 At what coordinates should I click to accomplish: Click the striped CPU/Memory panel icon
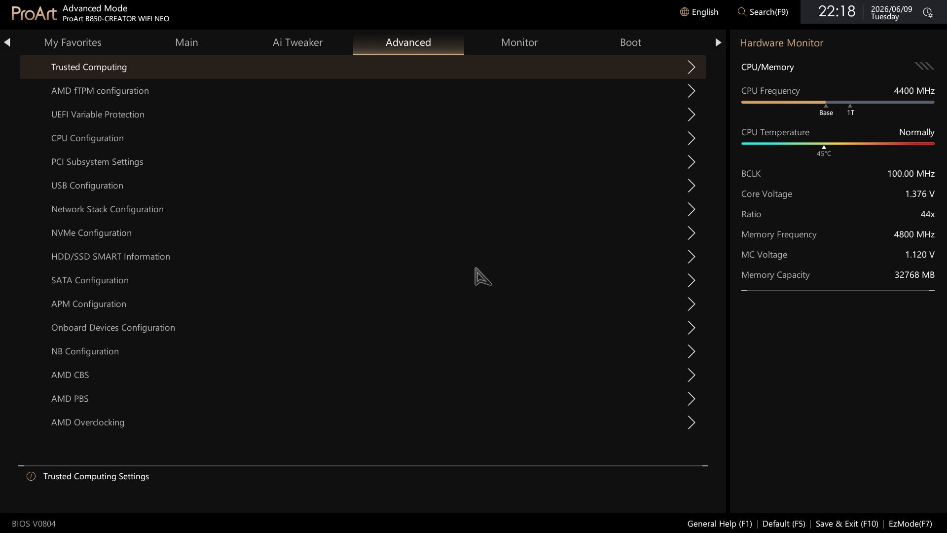tap(924, 66)
